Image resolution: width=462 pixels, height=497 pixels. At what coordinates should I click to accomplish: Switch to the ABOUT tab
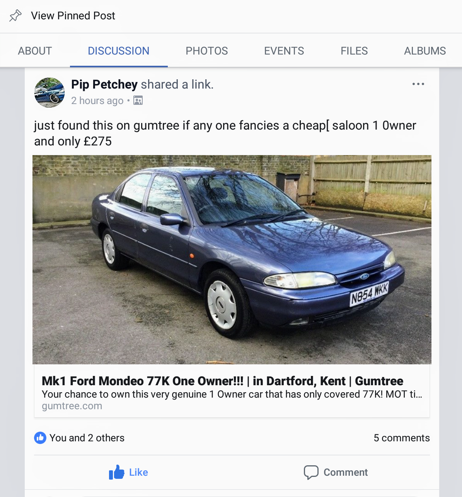[x=35, y=51]
